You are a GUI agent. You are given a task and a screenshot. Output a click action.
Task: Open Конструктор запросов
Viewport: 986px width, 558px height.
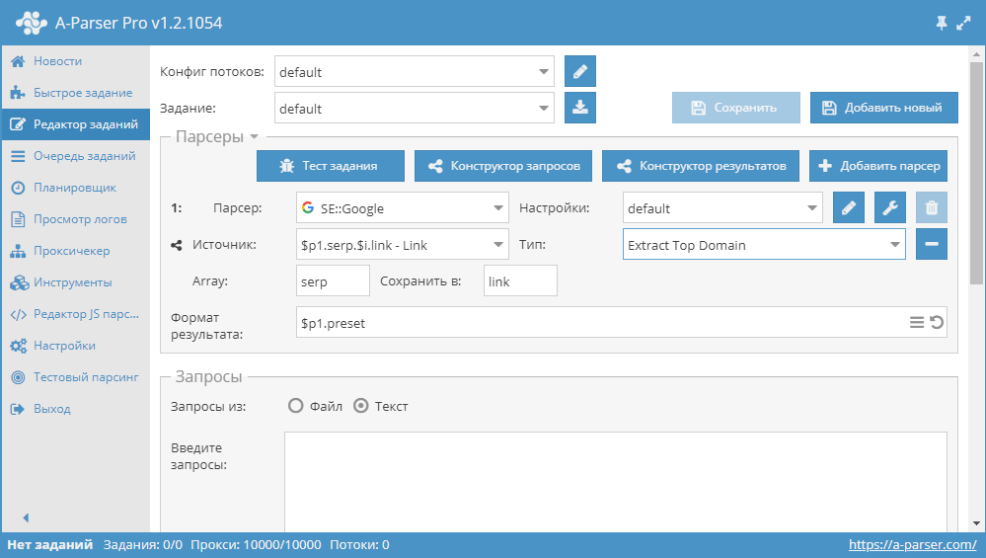[503, 166]
